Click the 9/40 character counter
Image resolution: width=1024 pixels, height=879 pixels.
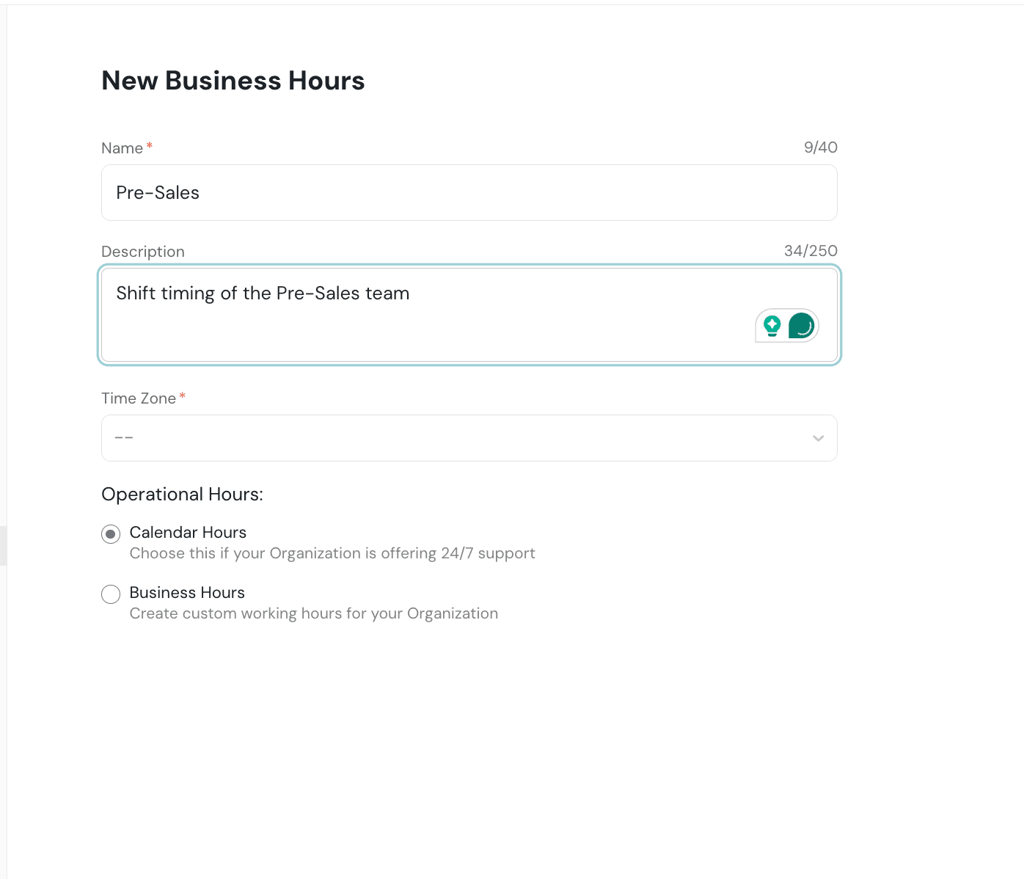(x=820, y=147)
